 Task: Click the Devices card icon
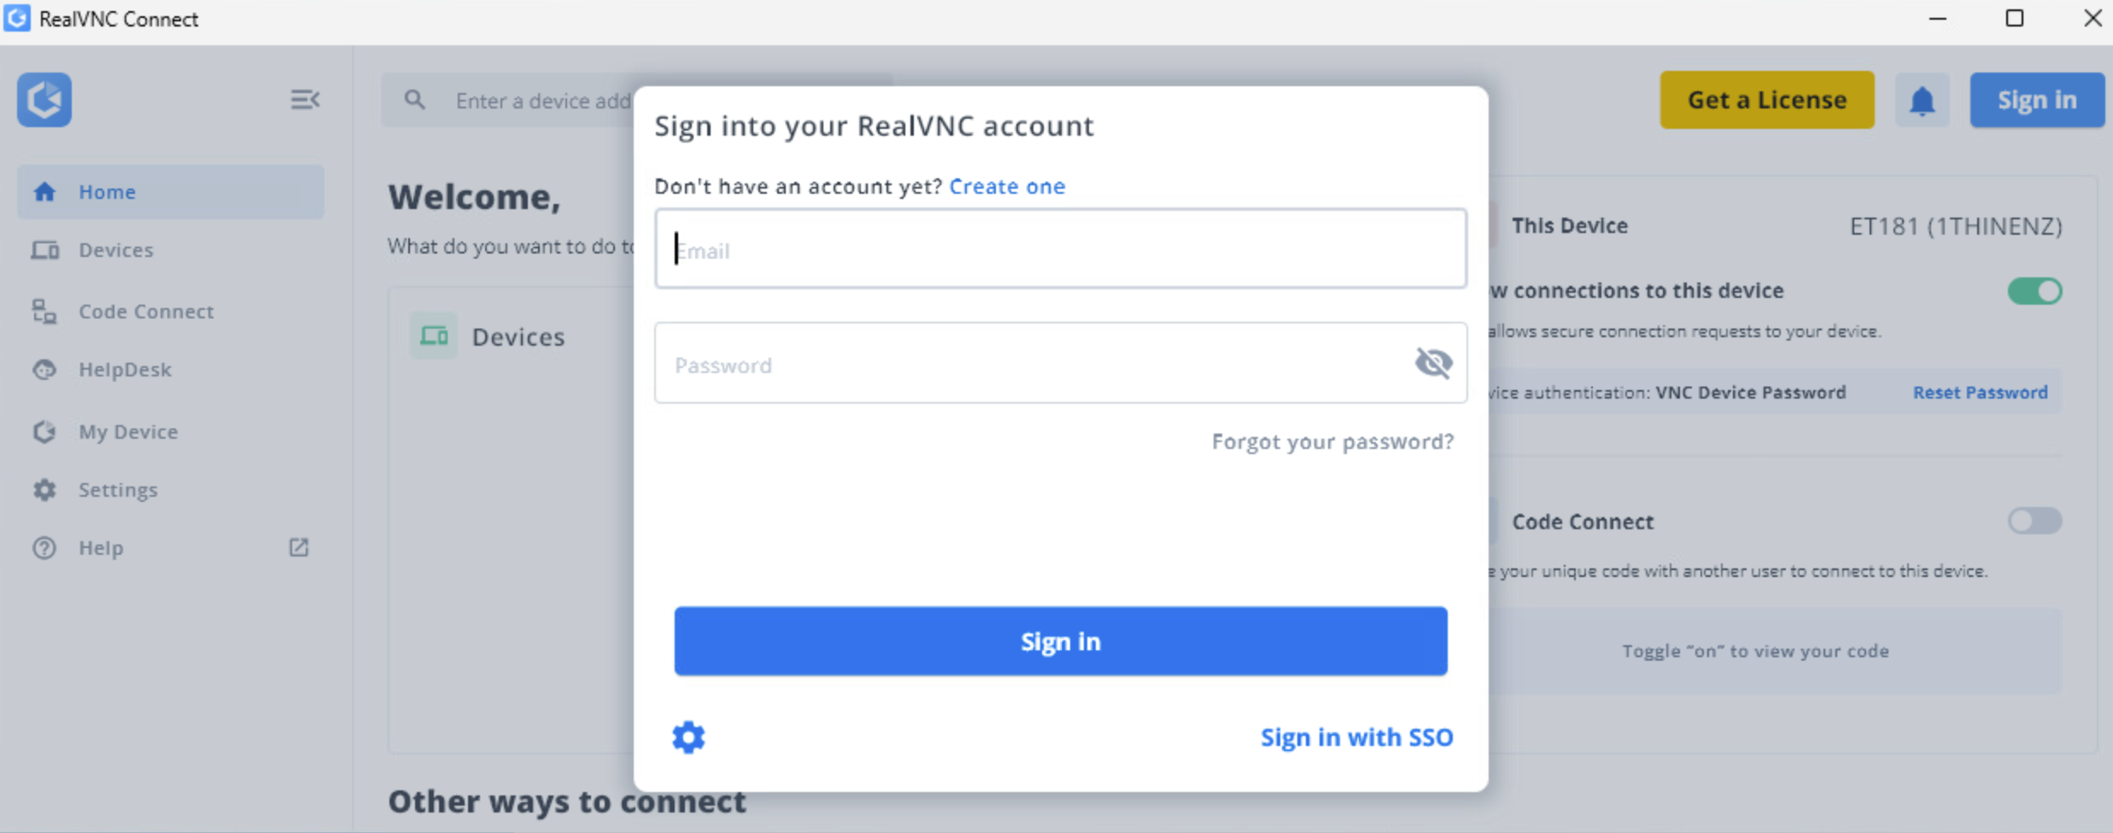pos(434,336)
